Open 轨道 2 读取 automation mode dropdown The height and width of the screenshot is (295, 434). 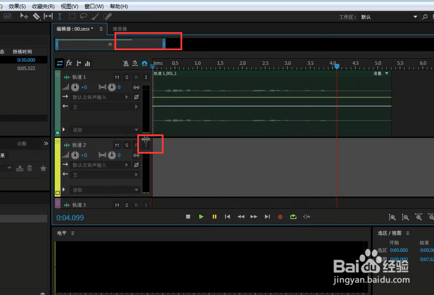105,190
